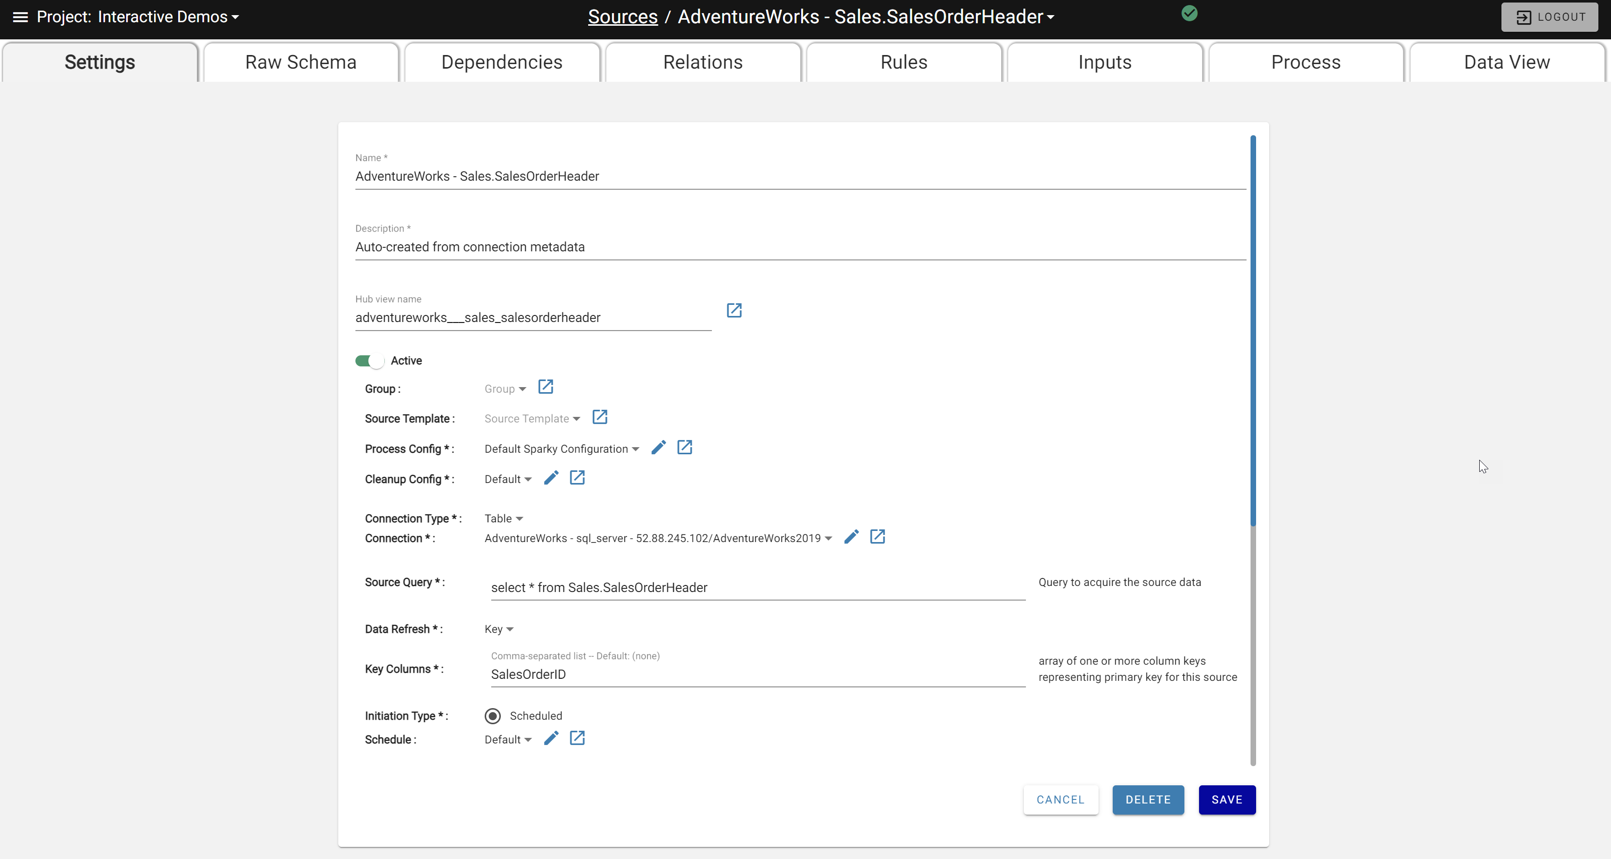Open the Schedule Default dropdown
1611x859 pixels.
coord(508,739)
